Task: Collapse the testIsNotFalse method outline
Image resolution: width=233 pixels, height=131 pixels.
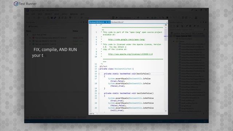Action: point(99,94)
